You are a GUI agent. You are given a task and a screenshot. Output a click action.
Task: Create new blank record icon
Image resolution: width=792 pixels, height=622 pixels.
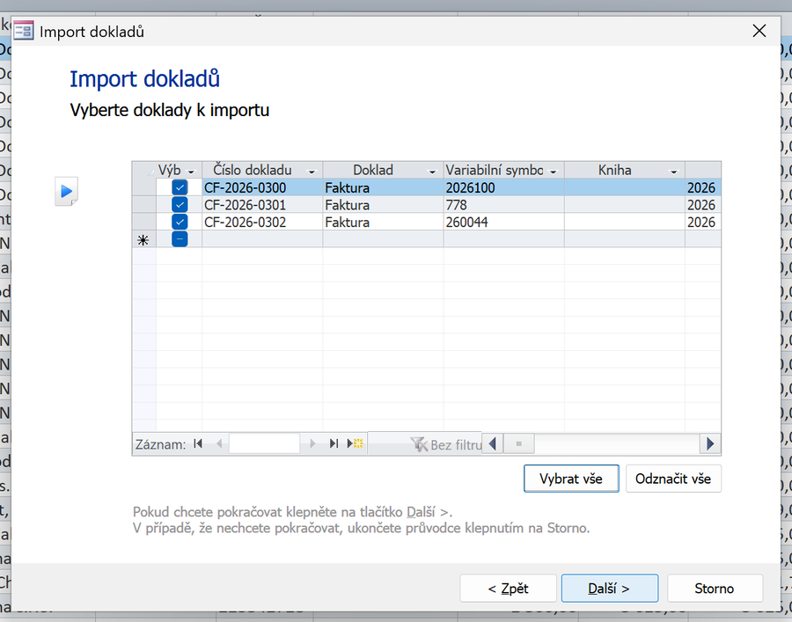[356, 443]
